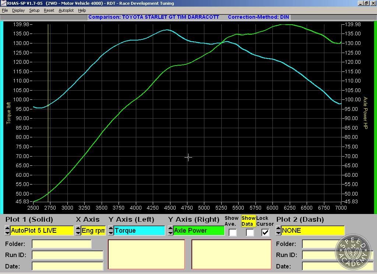Click the 139.98 left axis value
Viewport: 377px width, 274px height.
[21, 24]
